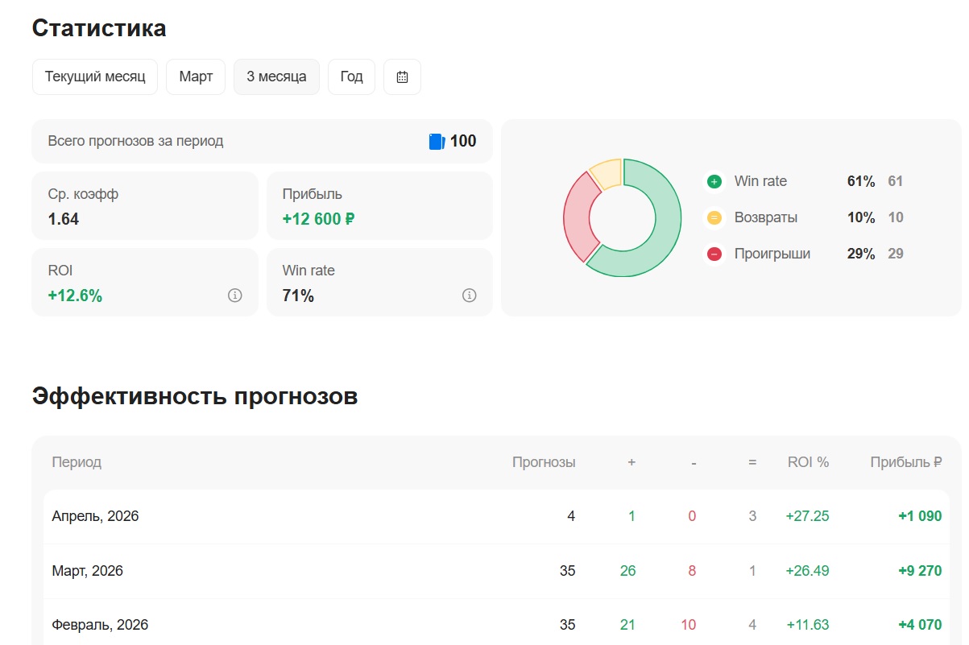Click the ROI info icon
Screen dimensions: 969x645
click(235, 296)
